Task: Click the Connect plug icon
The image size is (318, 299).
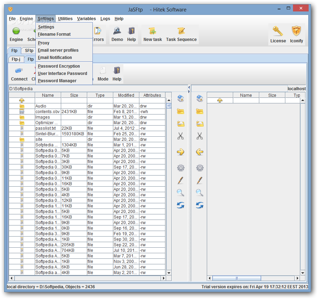Action: pos(19,70)
